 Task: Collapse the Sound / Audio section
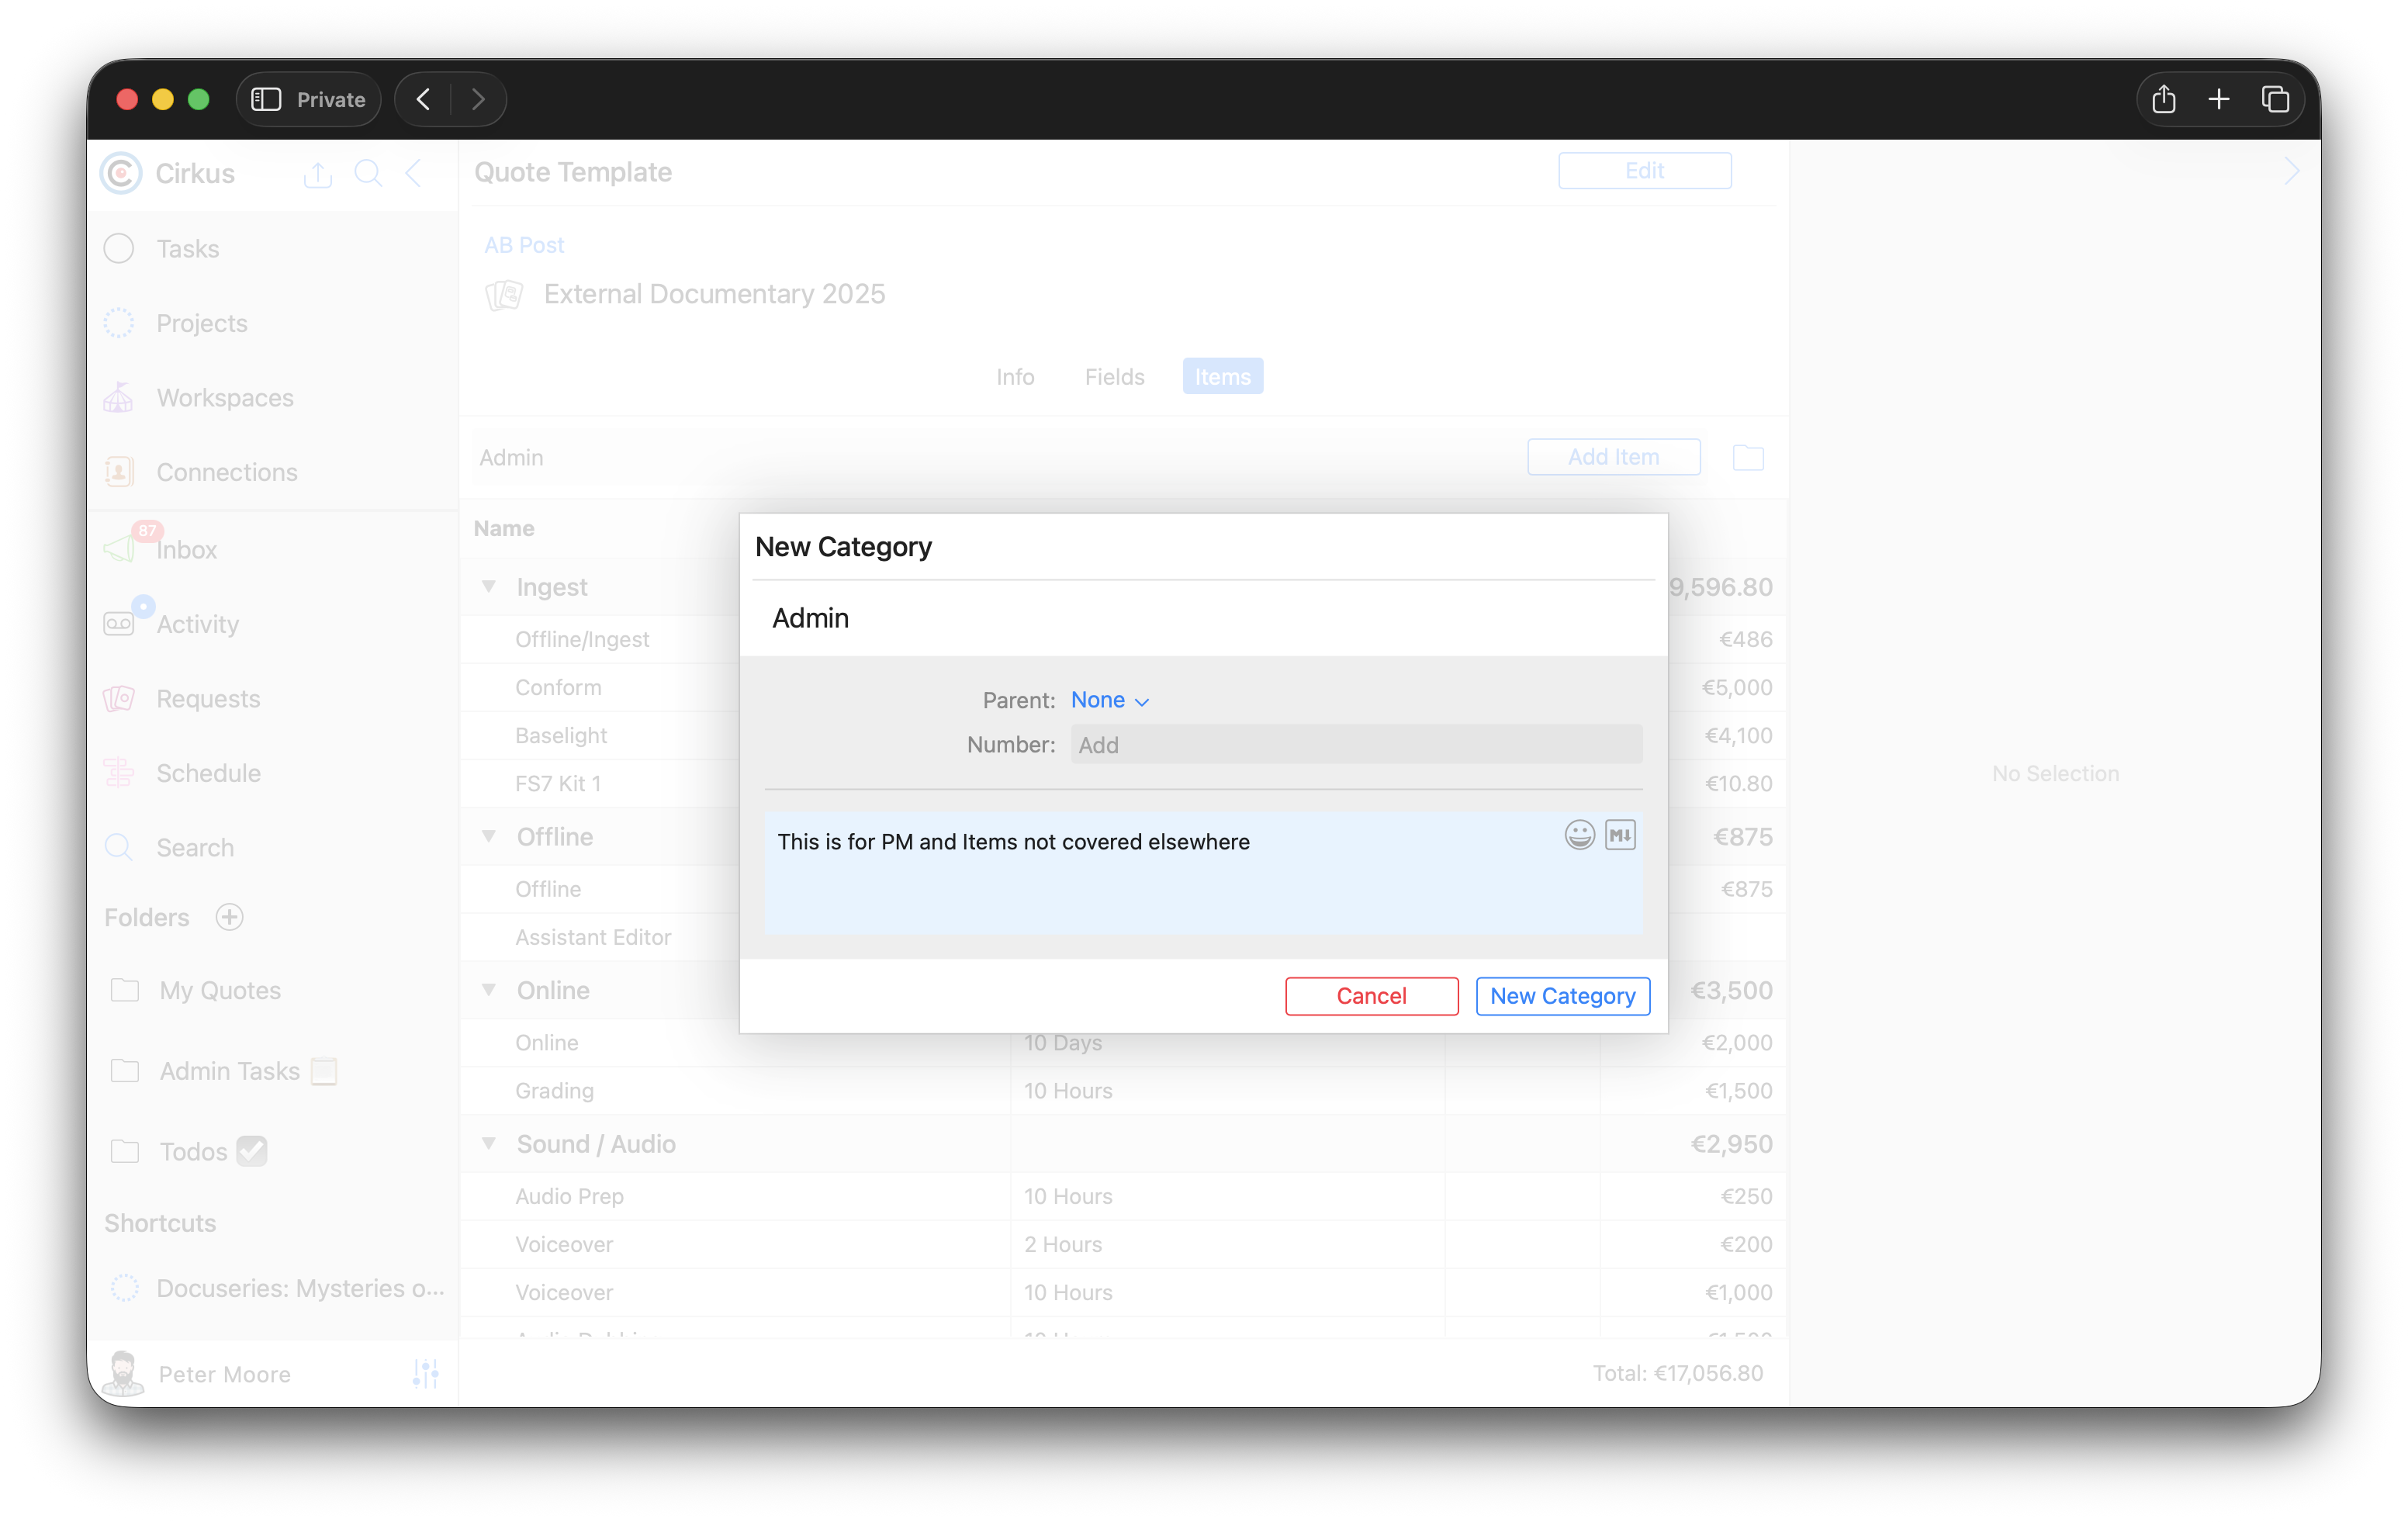[489, 1143]
